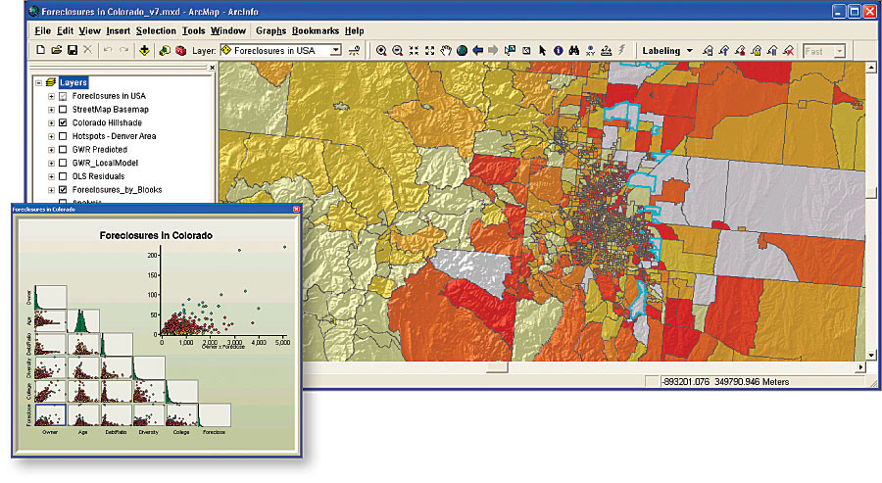Screen dimensions: 882x483
Task: Select the Measure ruler tool
Action: click(x=606, y=51)
